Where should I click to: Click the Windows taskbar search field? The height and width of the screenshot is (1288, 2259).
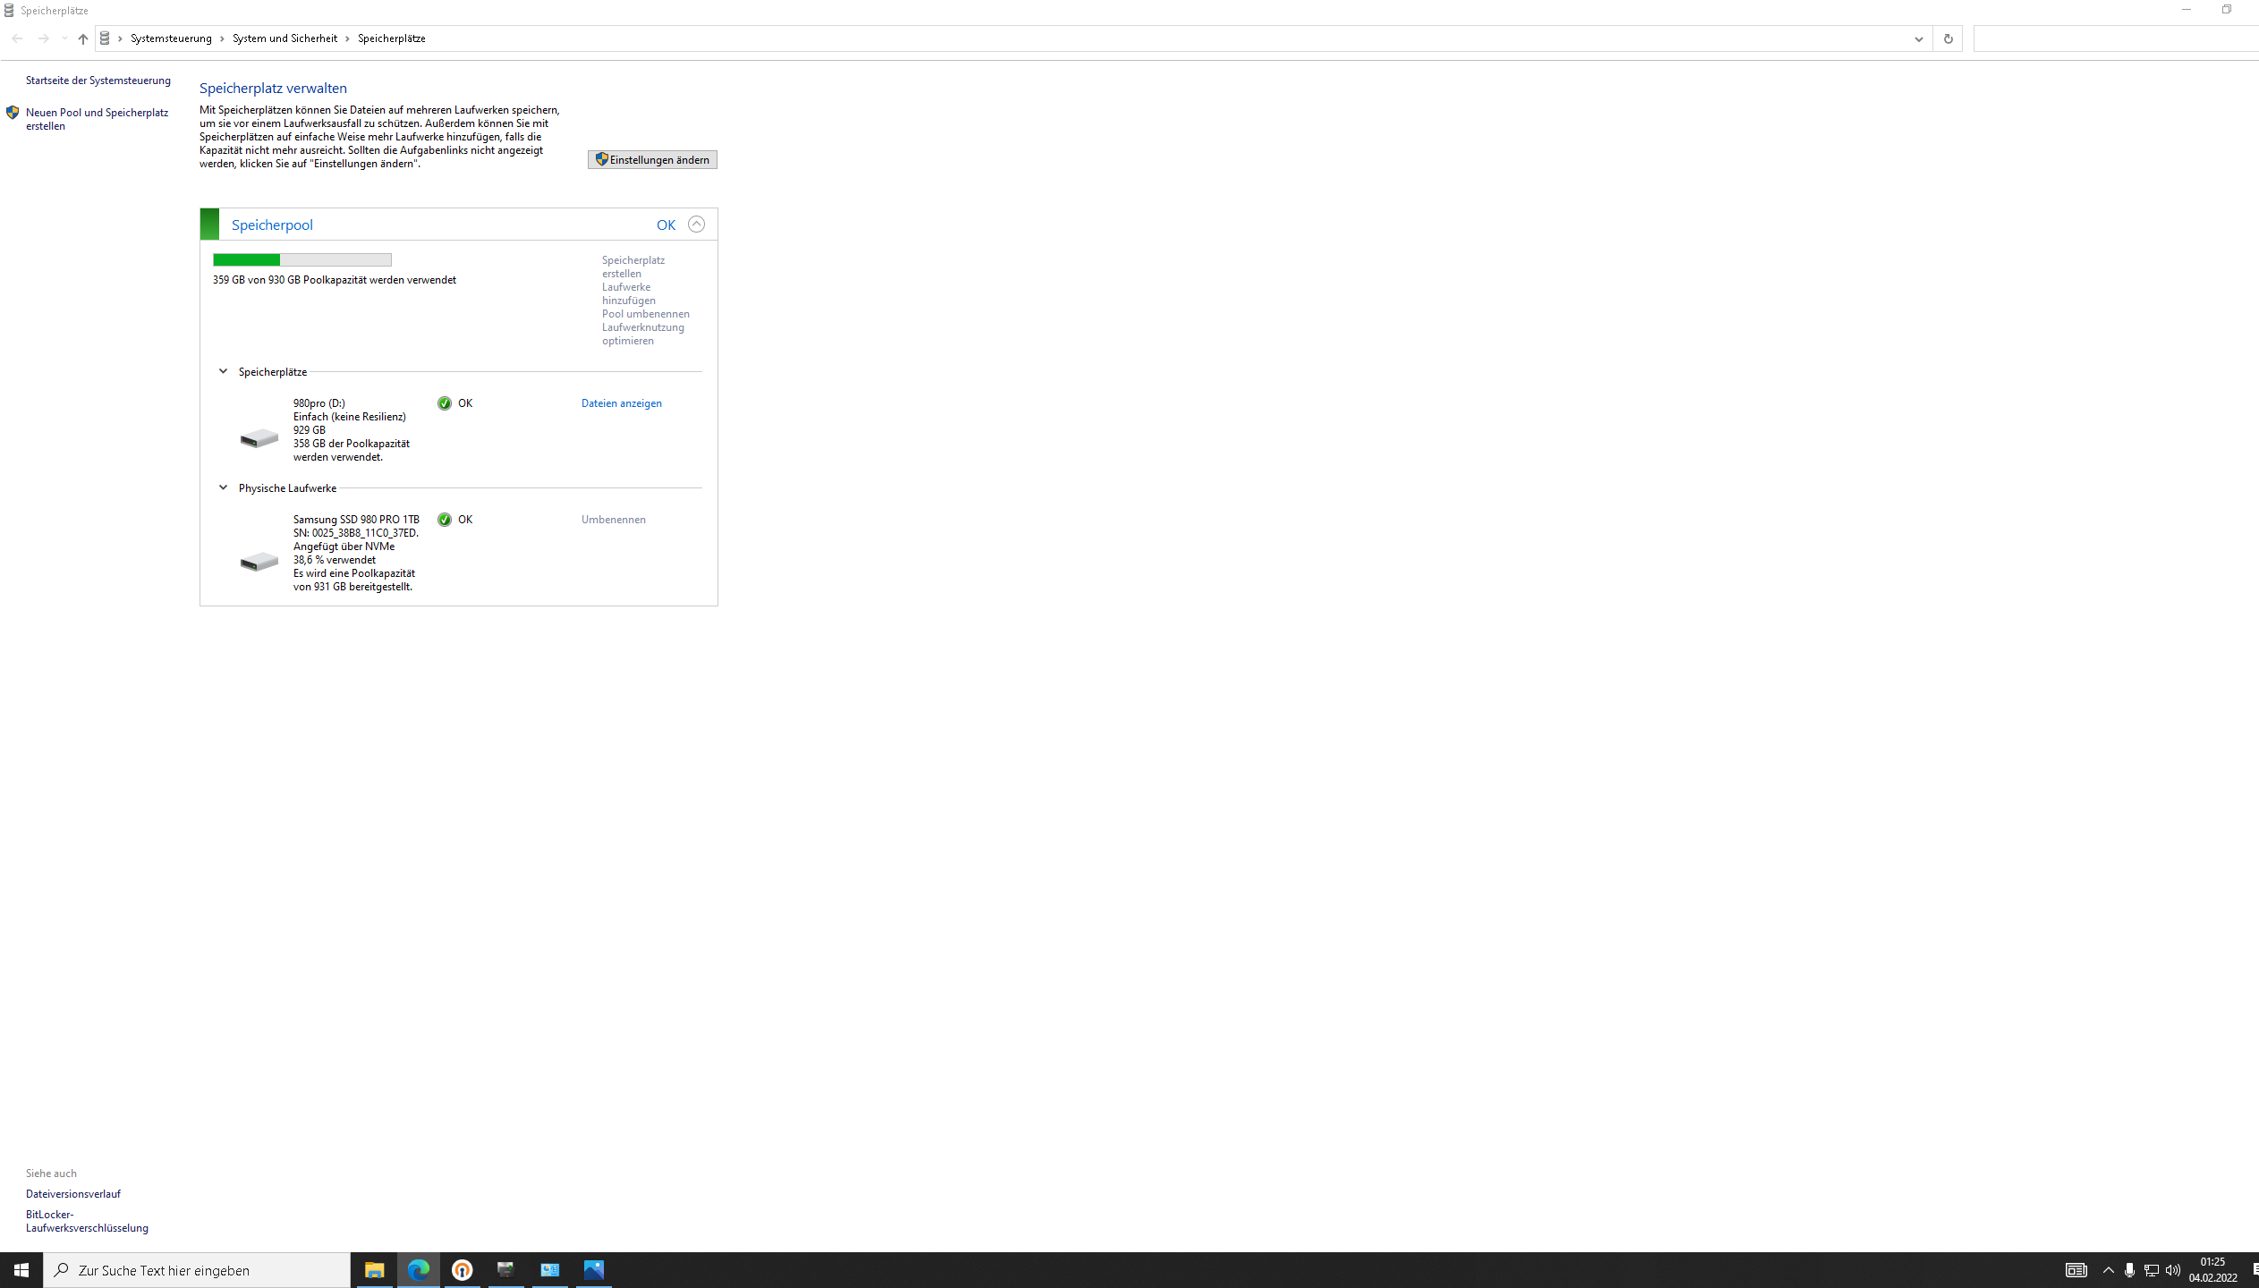click(197, 1270)
